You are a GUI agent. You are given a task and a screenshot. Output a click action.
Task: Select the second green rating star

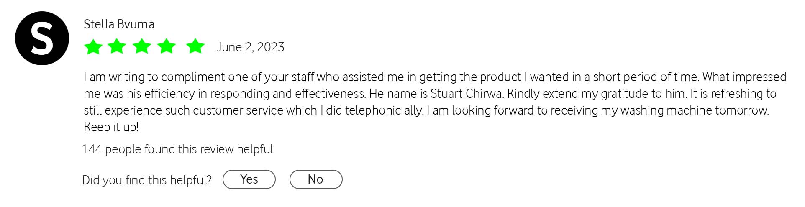117,46
